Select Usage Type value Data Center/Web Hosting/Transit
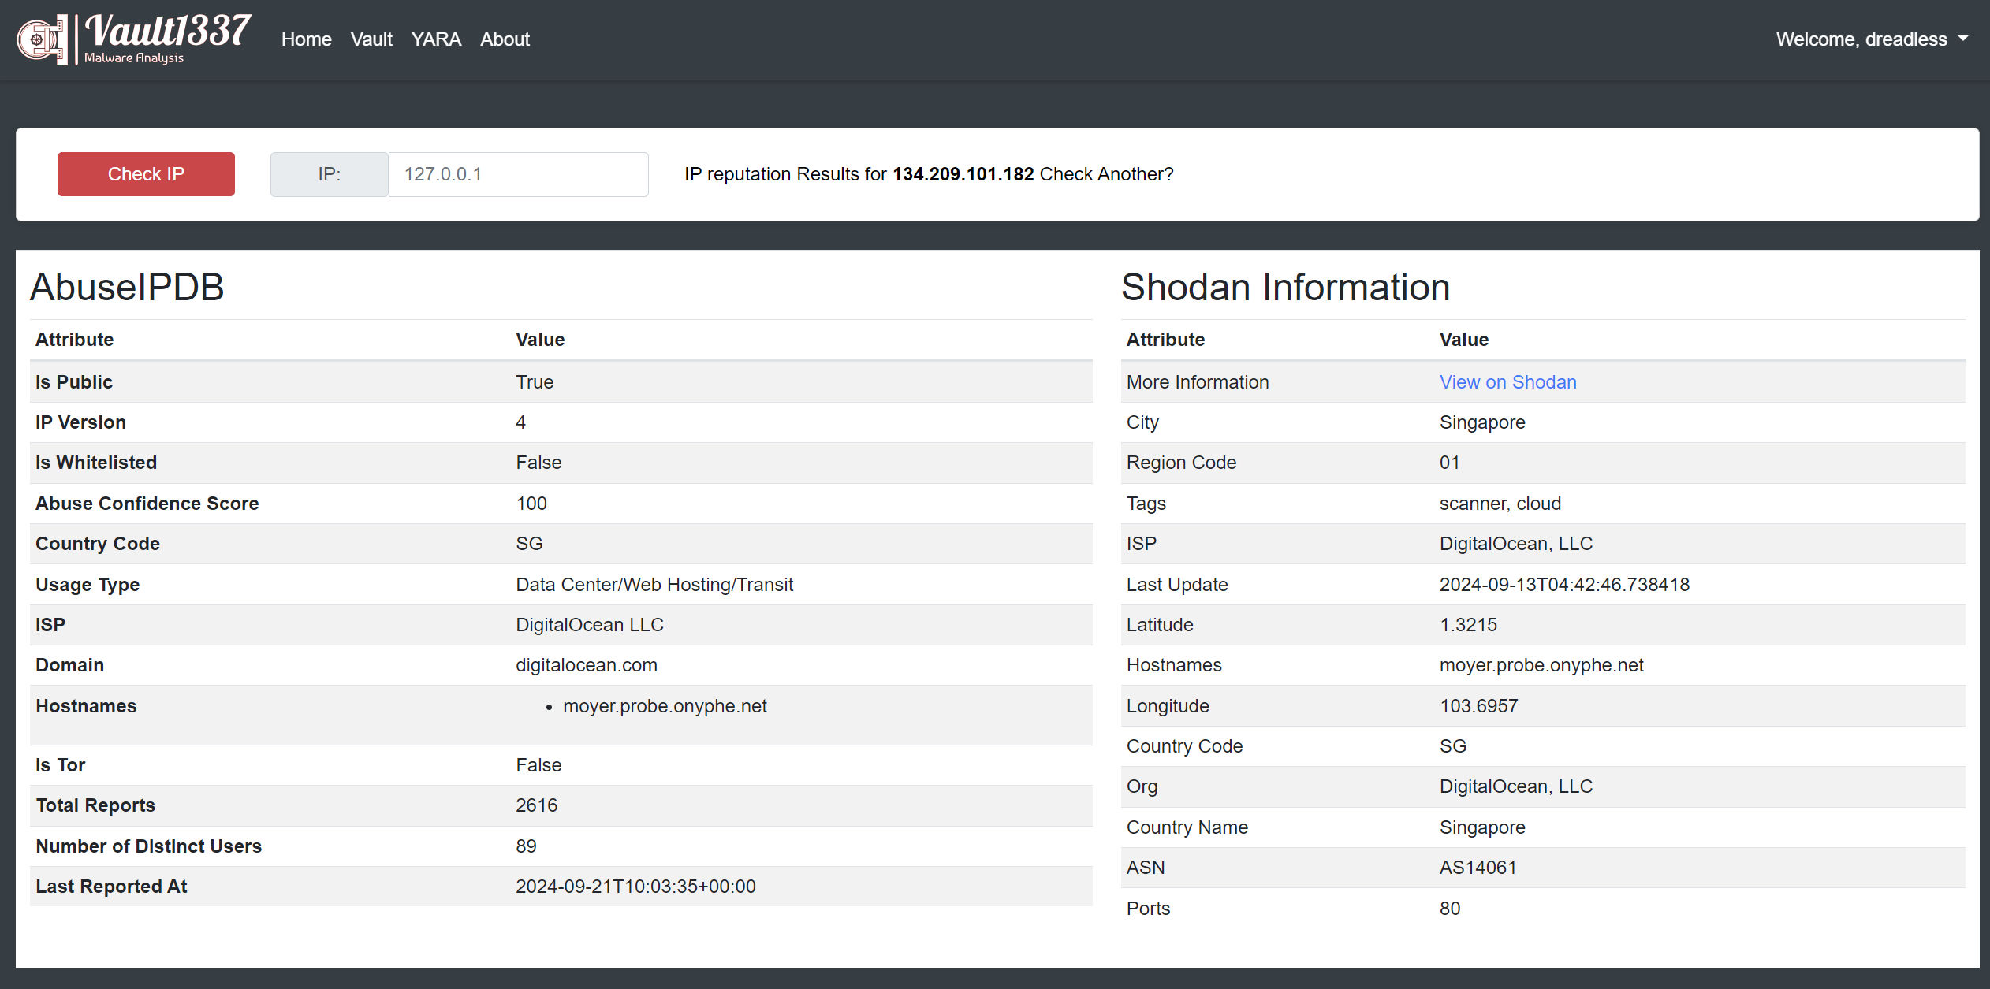The height and width of the screenshot is (989, 1990). point(654,585)
